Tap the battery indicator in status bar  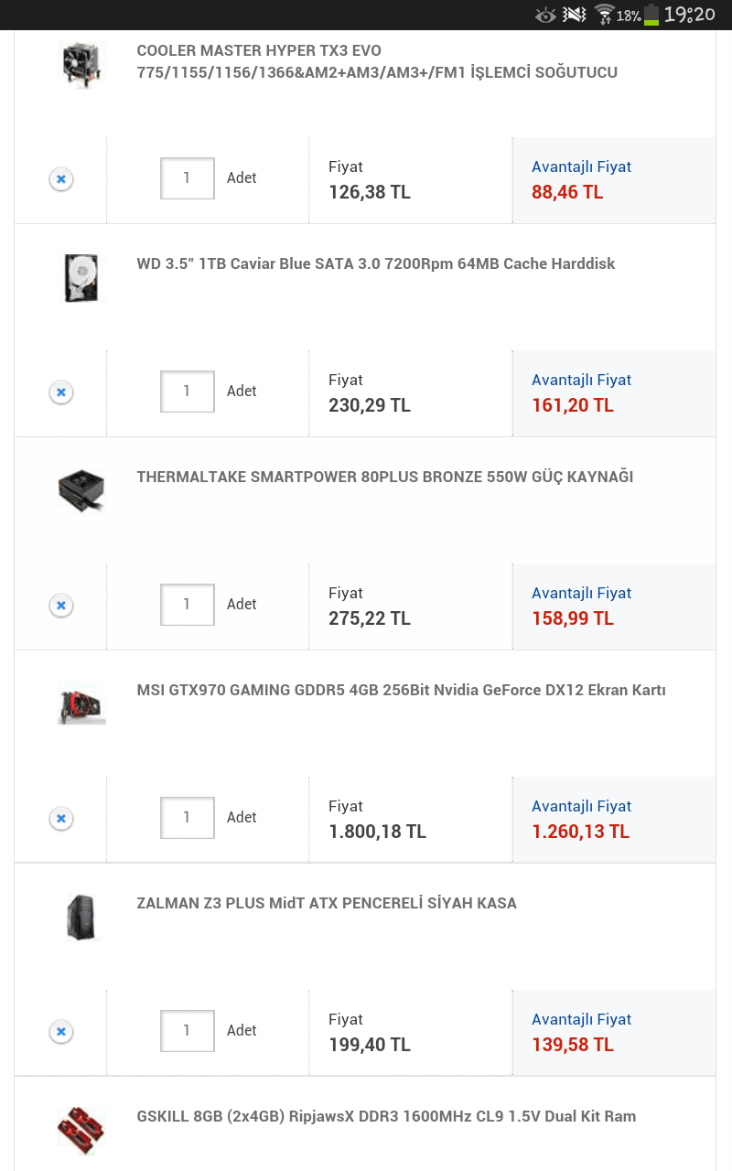[651, 15]
